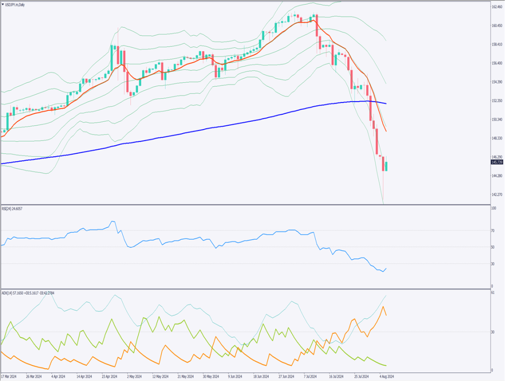This screenshot has height=381, width=505.
Task: Click the divider between RSI and ADX panes
Action: coord(247,288)
